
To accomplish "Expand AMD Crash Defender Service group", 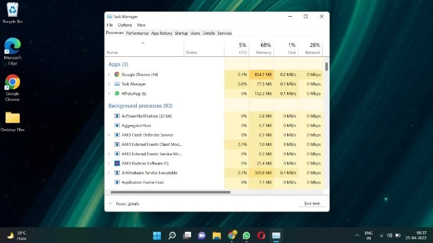I will pos(109,135).
